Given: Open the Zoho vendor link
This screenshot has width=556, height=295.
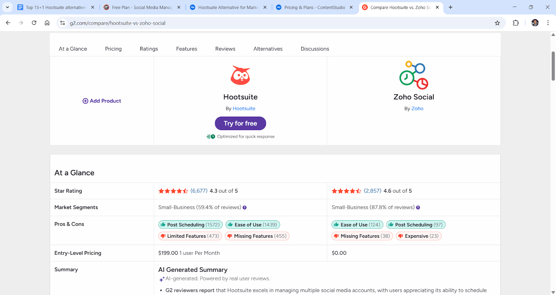Looking at the screenshot, I should point(417,109).
